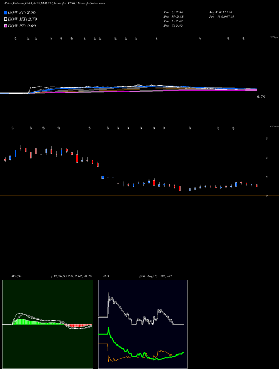Click the '<Tops' marker label
This screenshot has height=369, width=279.
pyautogui.click(x=274, y=37)
